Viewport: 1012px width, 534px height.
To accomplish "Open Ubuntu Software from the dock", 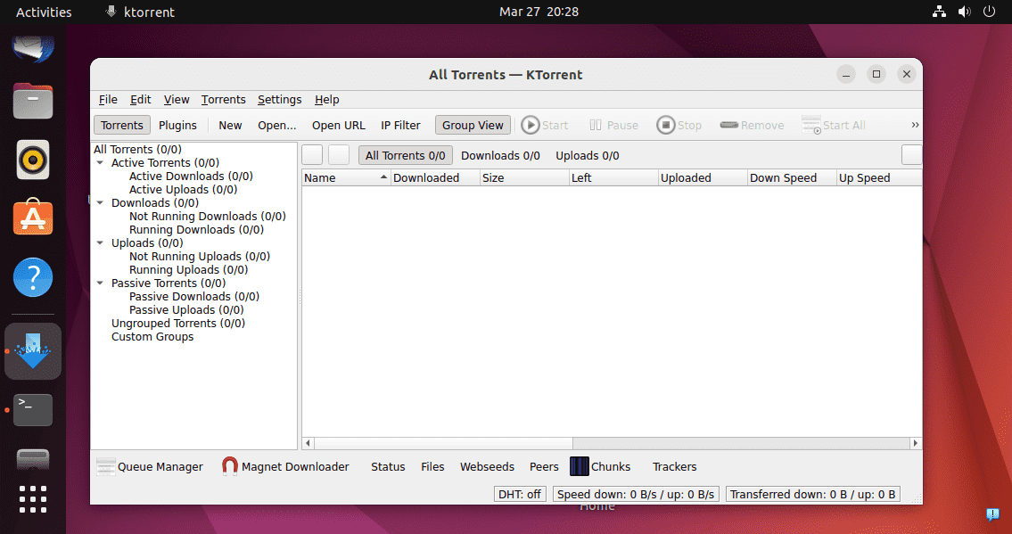I will (33, 218).
